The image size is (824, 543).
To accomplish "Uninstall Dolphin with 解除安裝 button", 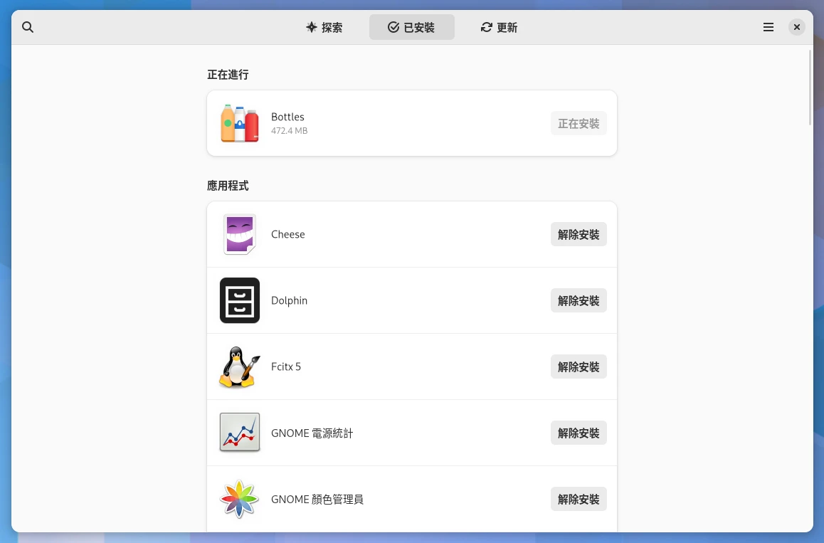I will (579, 300).
